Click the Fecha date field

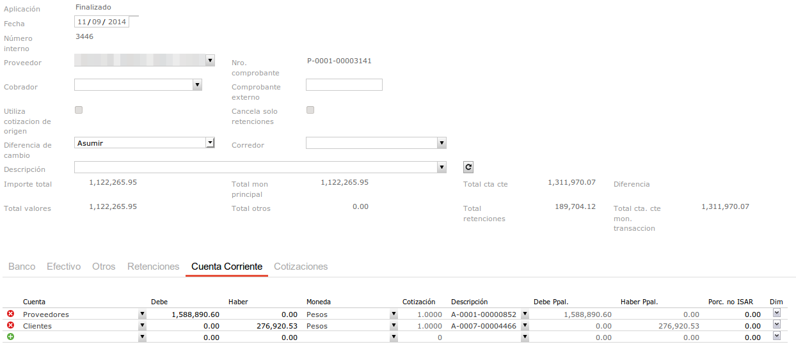point(102,22)
